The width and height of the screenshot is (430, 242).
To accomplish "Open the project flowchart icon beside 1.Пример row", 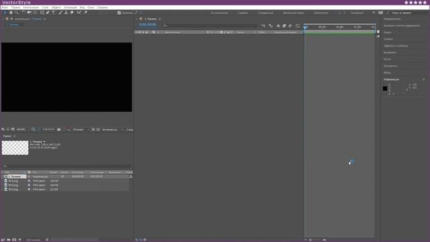I will 131,176.
